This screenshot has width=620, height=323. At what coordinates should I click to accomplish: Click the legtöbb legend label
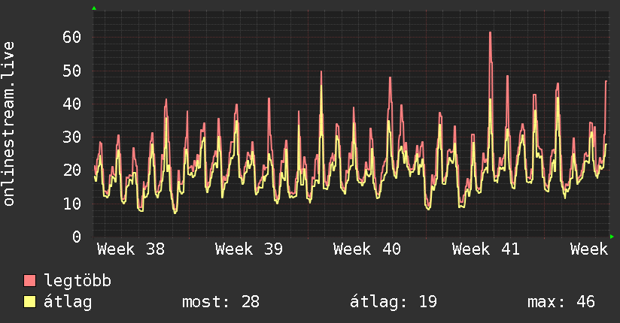(x=77, y=281)
